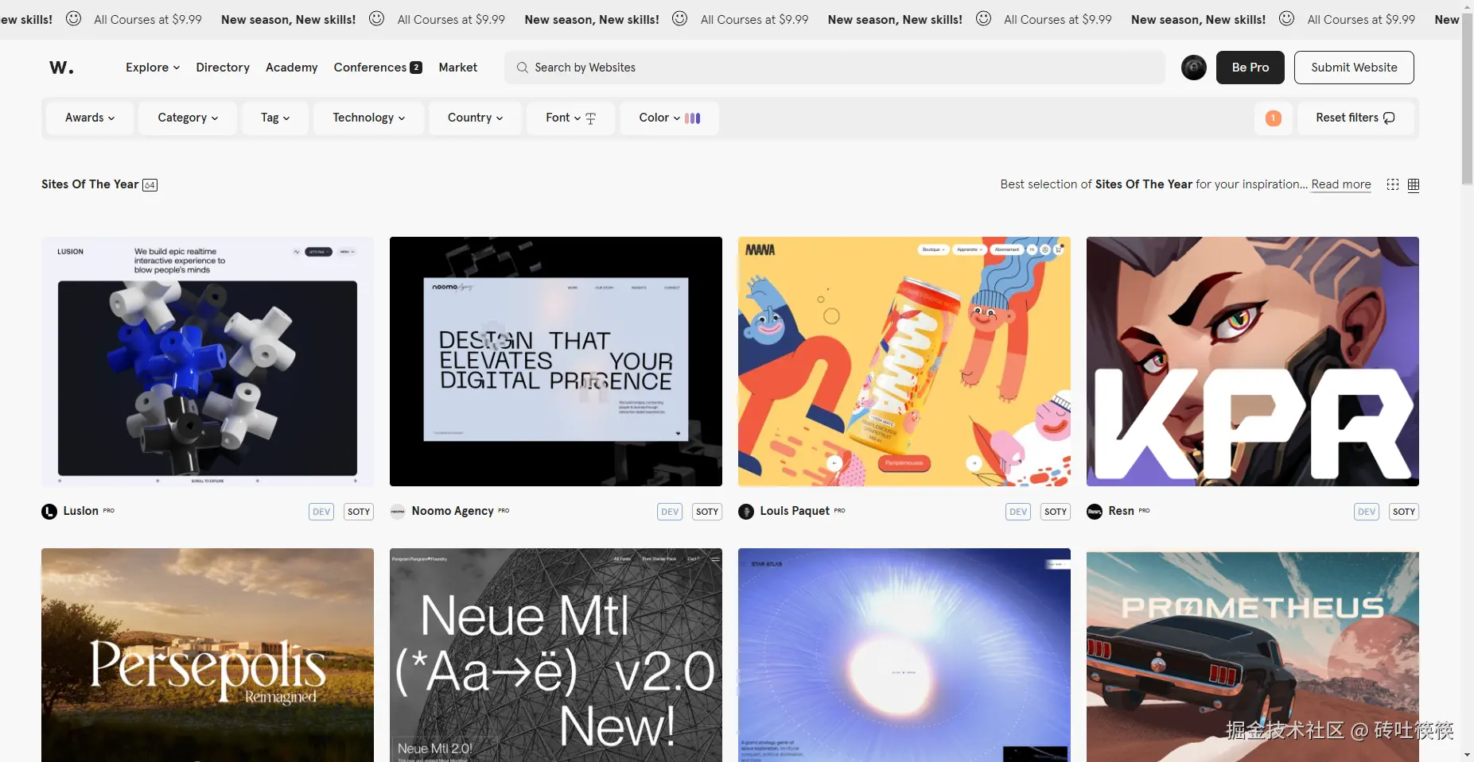Screen dimensions: 1474x762
Task: Click the search magnifier icon
Action: pos(523,68)
